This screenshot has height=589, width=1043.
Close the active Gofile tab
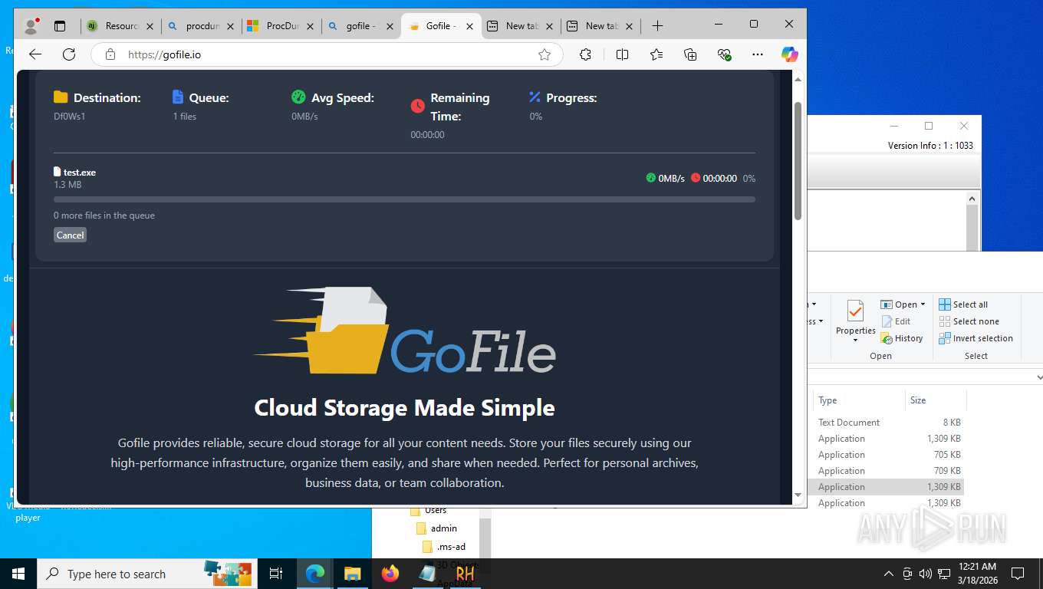pyautogui.click(x=469, y=26)
